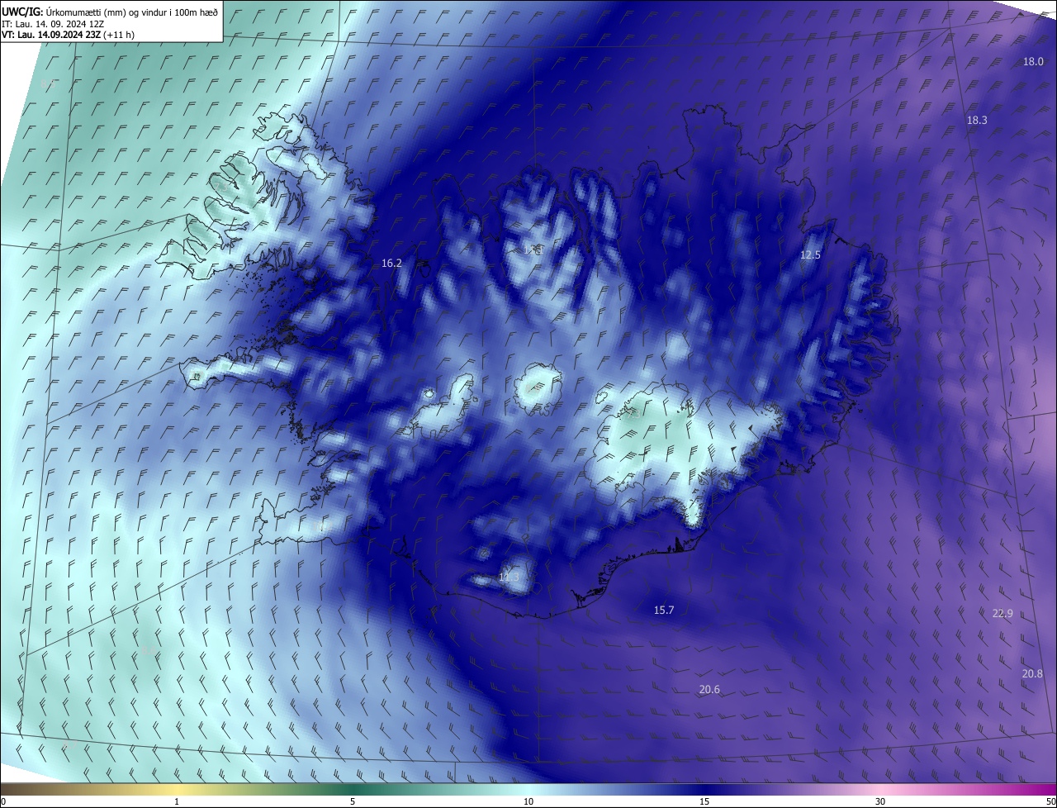Click the color scale tick label 50
Screen dimensions: 1057x808
[1050, 801]
